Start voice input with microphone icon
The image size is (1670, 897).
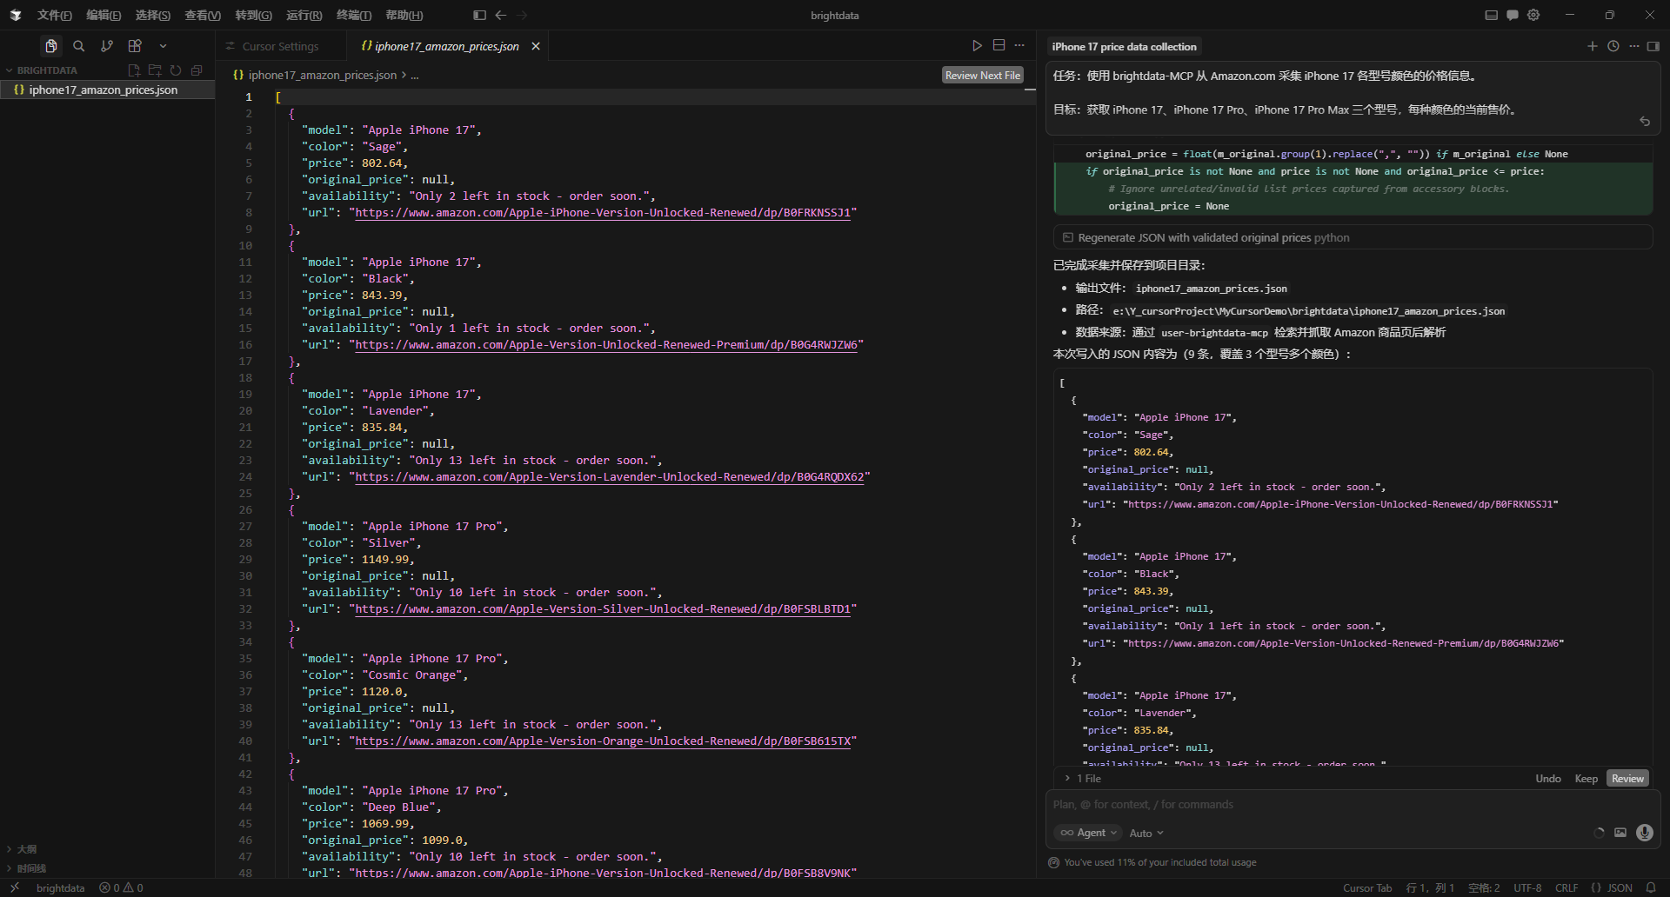(x=1644, y=833)
